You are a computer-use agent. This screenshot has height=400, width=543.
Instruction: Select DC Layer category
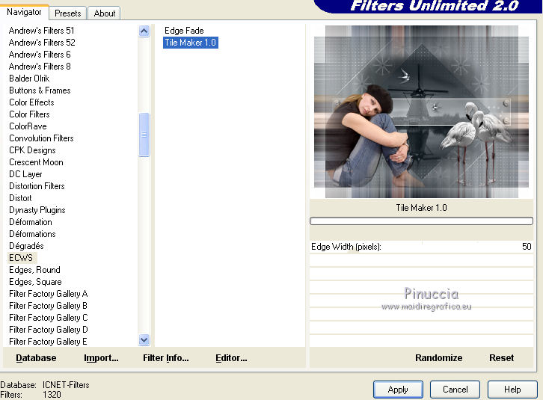pos(26,174)
